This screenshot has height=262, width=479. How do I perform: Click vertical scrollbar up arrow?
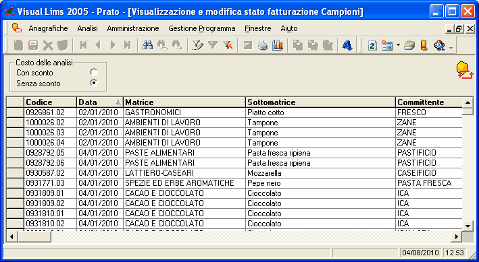[x=468, y=102]
